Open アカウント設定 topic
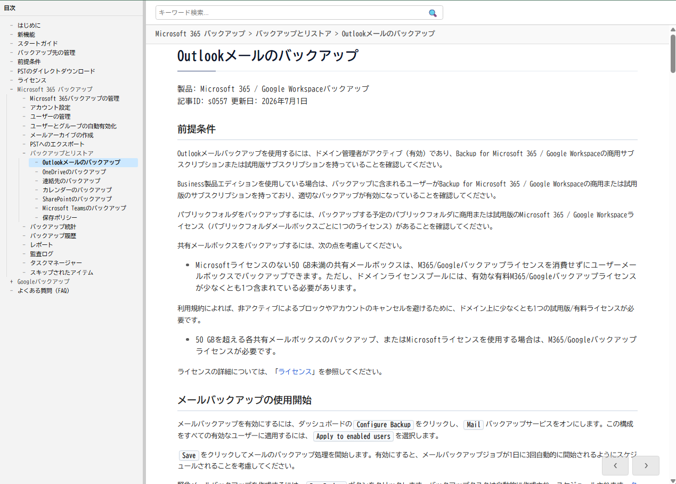Screen dimensions: 676x484 (x=50, y=108)
